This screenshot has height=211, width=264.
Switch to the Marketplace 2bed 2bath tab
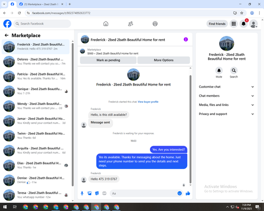point(41,4)
